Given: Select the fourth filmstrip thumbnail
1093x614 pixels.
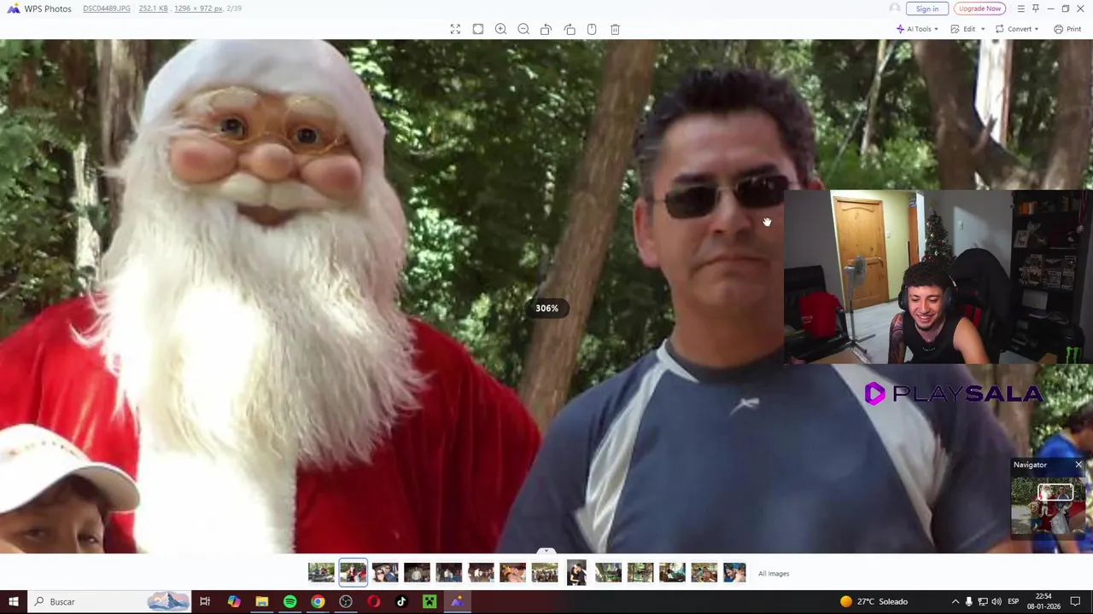Looking at the screenshot, I should click(x=417, y=572).
